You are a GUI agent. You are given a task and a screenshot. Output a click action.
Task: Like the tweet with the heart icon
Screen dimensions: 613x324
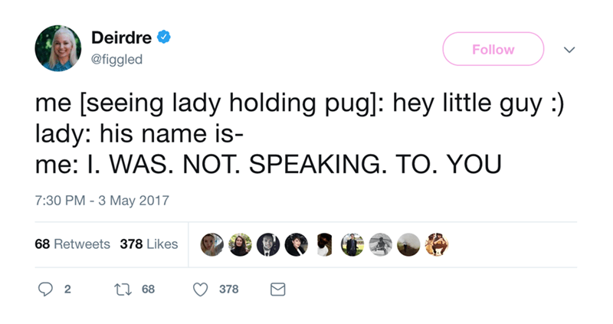[x=202, y=290]
